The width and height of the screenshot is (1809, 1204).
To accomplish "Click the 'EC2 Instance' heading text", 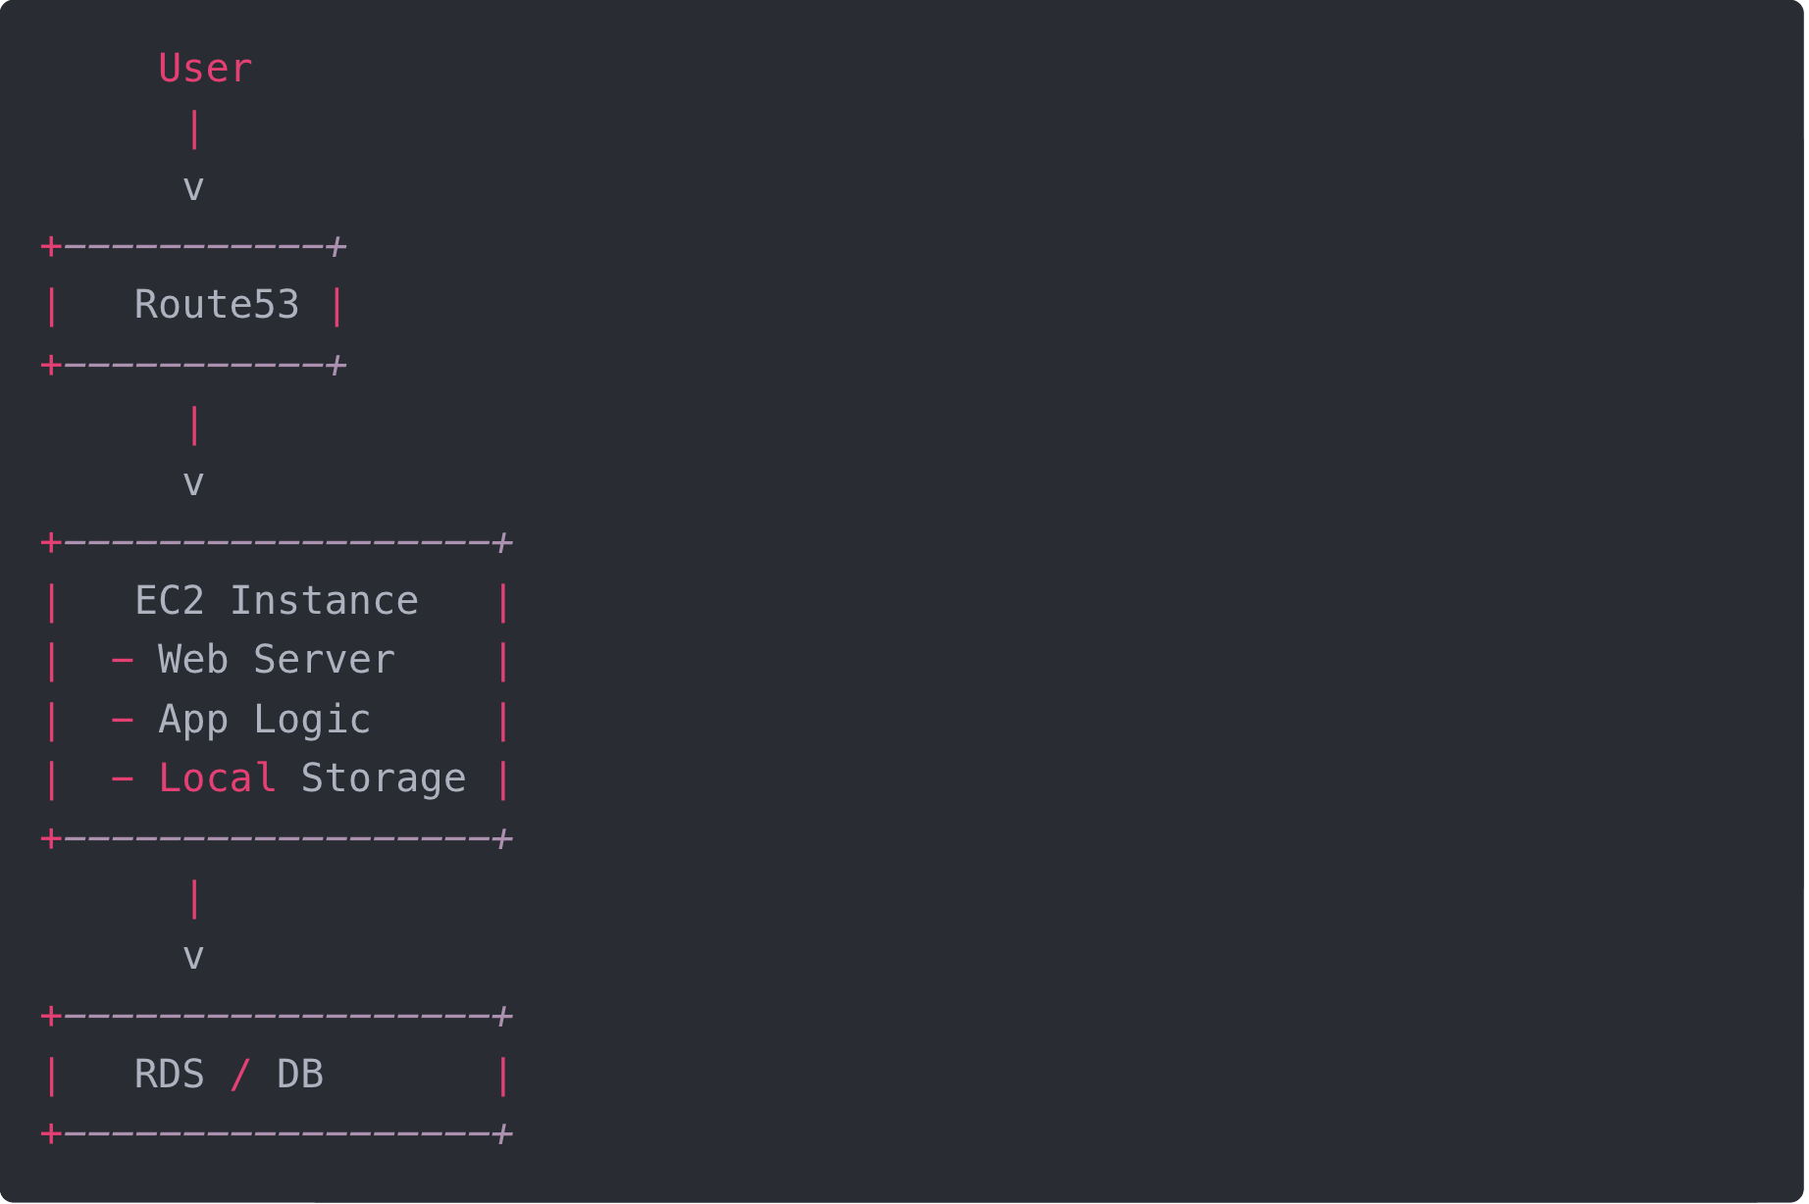I will 277,601.
